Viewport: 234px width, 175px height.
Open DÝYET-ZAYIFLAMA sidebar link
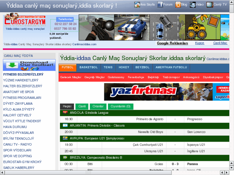coord(18,103)
